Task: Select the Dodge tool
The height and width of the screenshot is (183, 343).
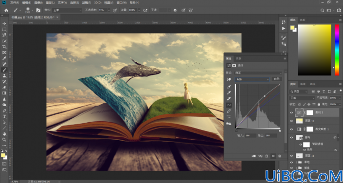Action: coord(4,105)
